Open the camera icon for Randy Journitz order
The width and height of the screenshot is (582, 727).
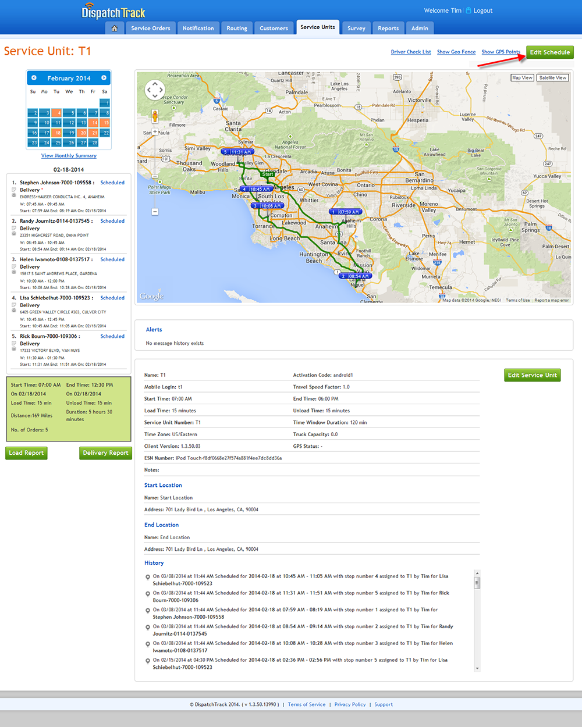[14, 234]
